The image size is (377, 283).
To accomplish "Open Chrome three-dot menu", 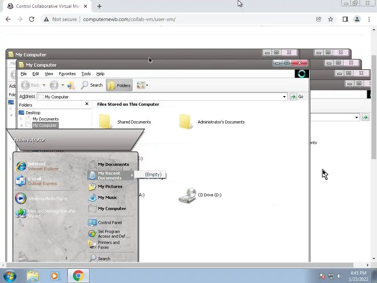I will click(x=369, y=19).
